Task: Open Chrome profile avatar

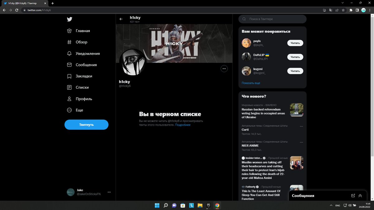Action: [x=363, y=10]
